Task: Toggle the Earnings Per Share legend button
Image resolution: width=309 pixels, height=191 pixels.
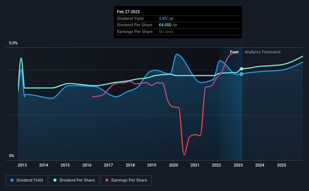Action: 126,180
